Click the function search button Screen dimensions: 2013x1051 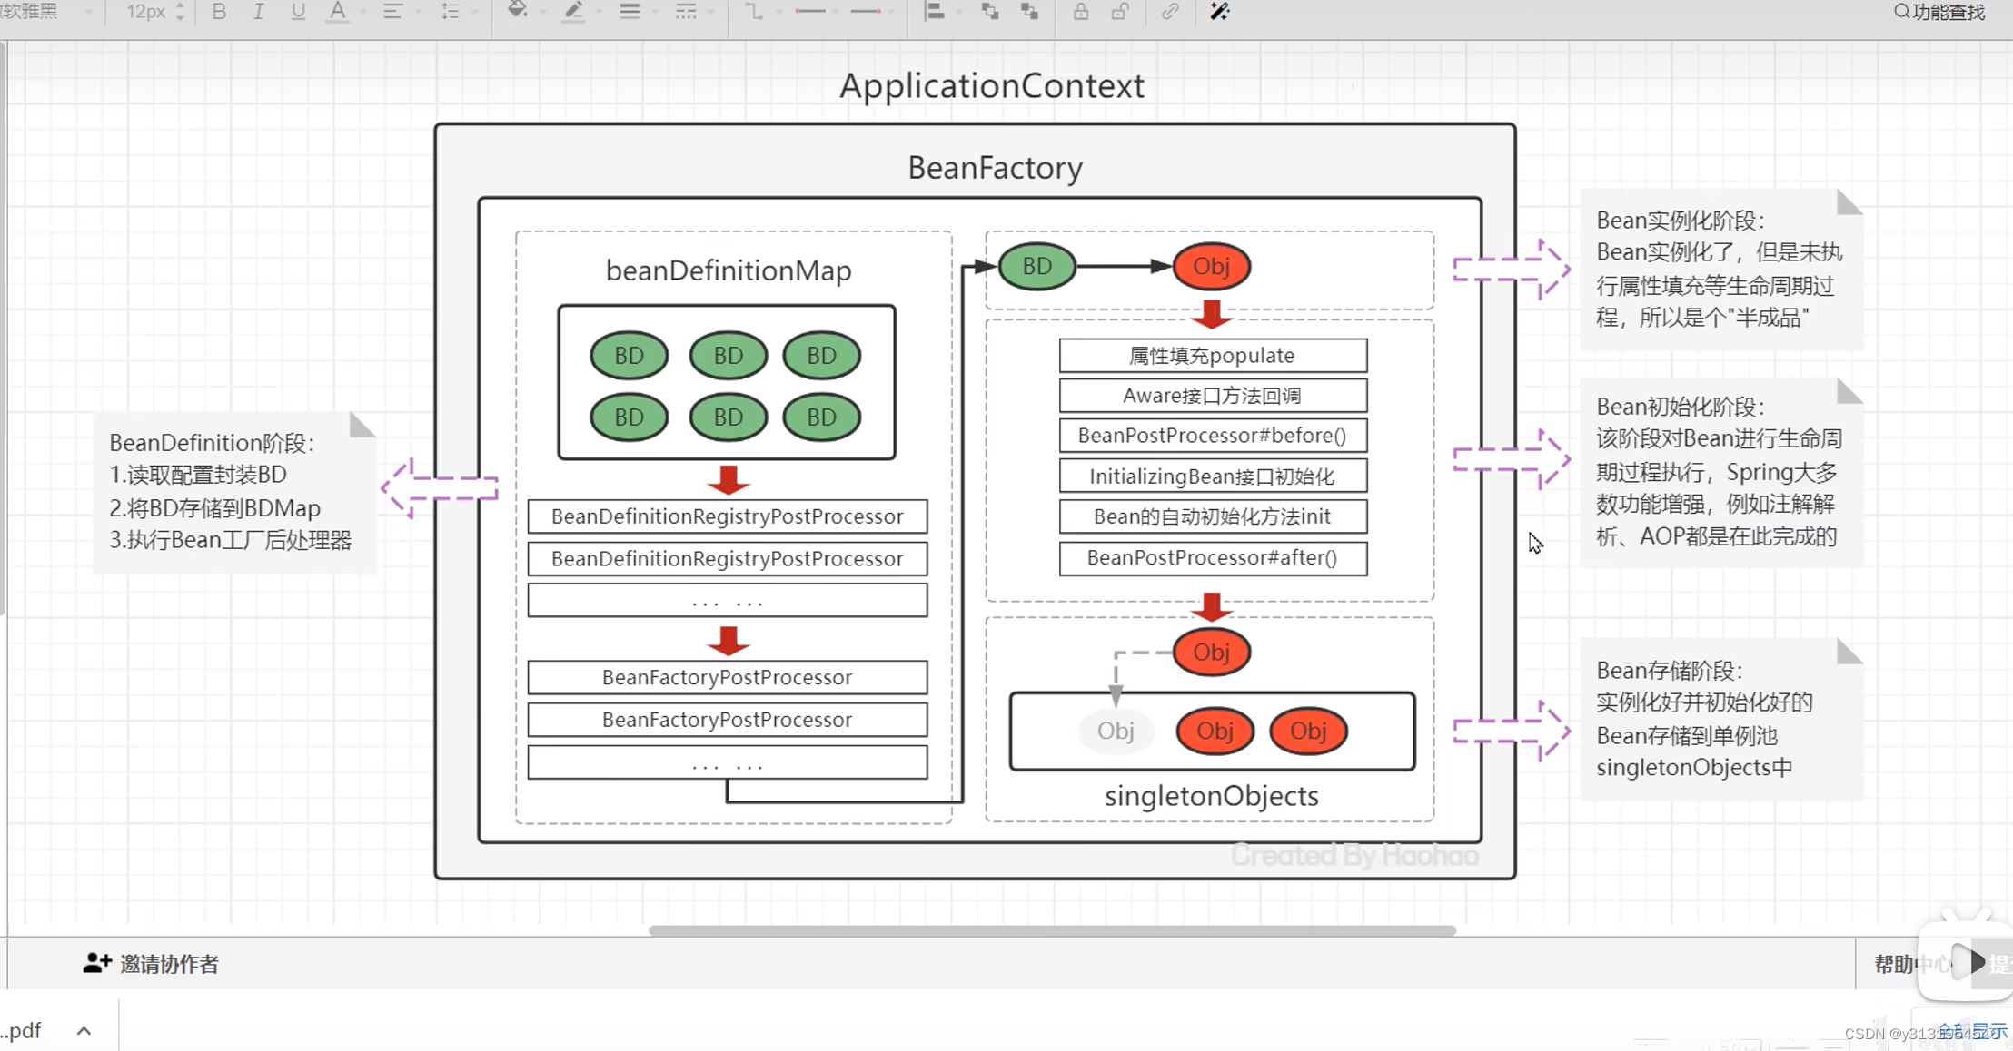[x=1939, y=12]
